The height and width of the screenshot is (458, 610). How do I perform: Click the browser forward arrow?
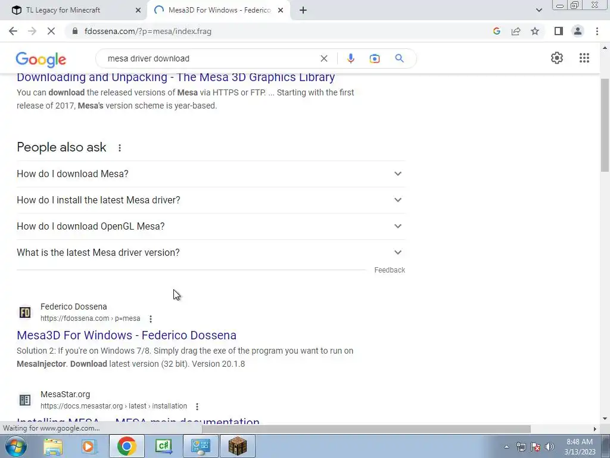pyautogui.click(x=32, y=31)
